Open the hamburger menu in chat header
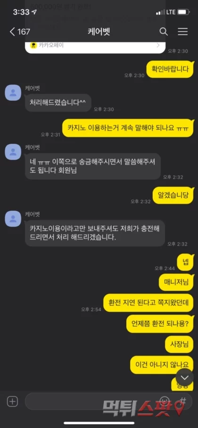The height and width of the screenshot is (428, 198). [183, 32]
